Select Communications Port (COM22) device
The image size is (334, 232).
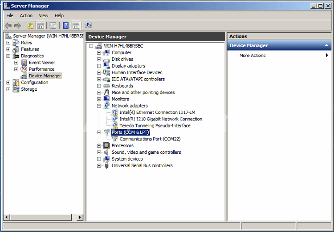pyautogui.click(x=149, y=139)
